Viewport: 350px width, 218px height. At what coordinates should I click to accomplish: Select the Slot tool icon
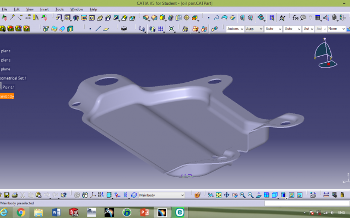tap(108, 17)
